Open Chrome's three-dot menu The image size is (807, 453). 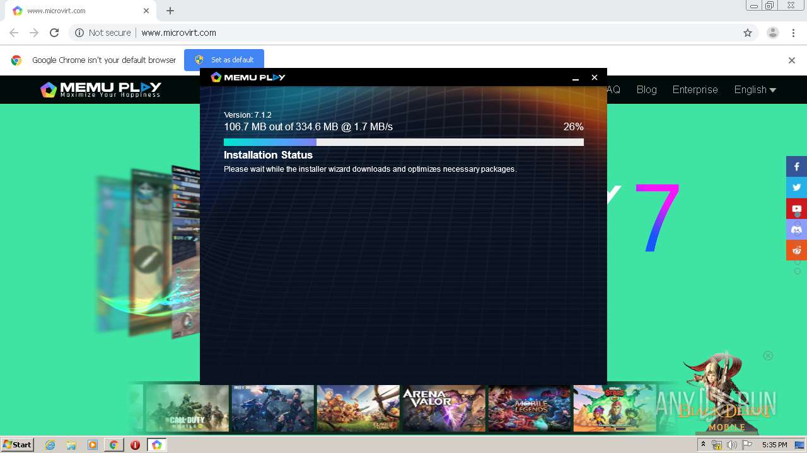[x=793, y=33]
